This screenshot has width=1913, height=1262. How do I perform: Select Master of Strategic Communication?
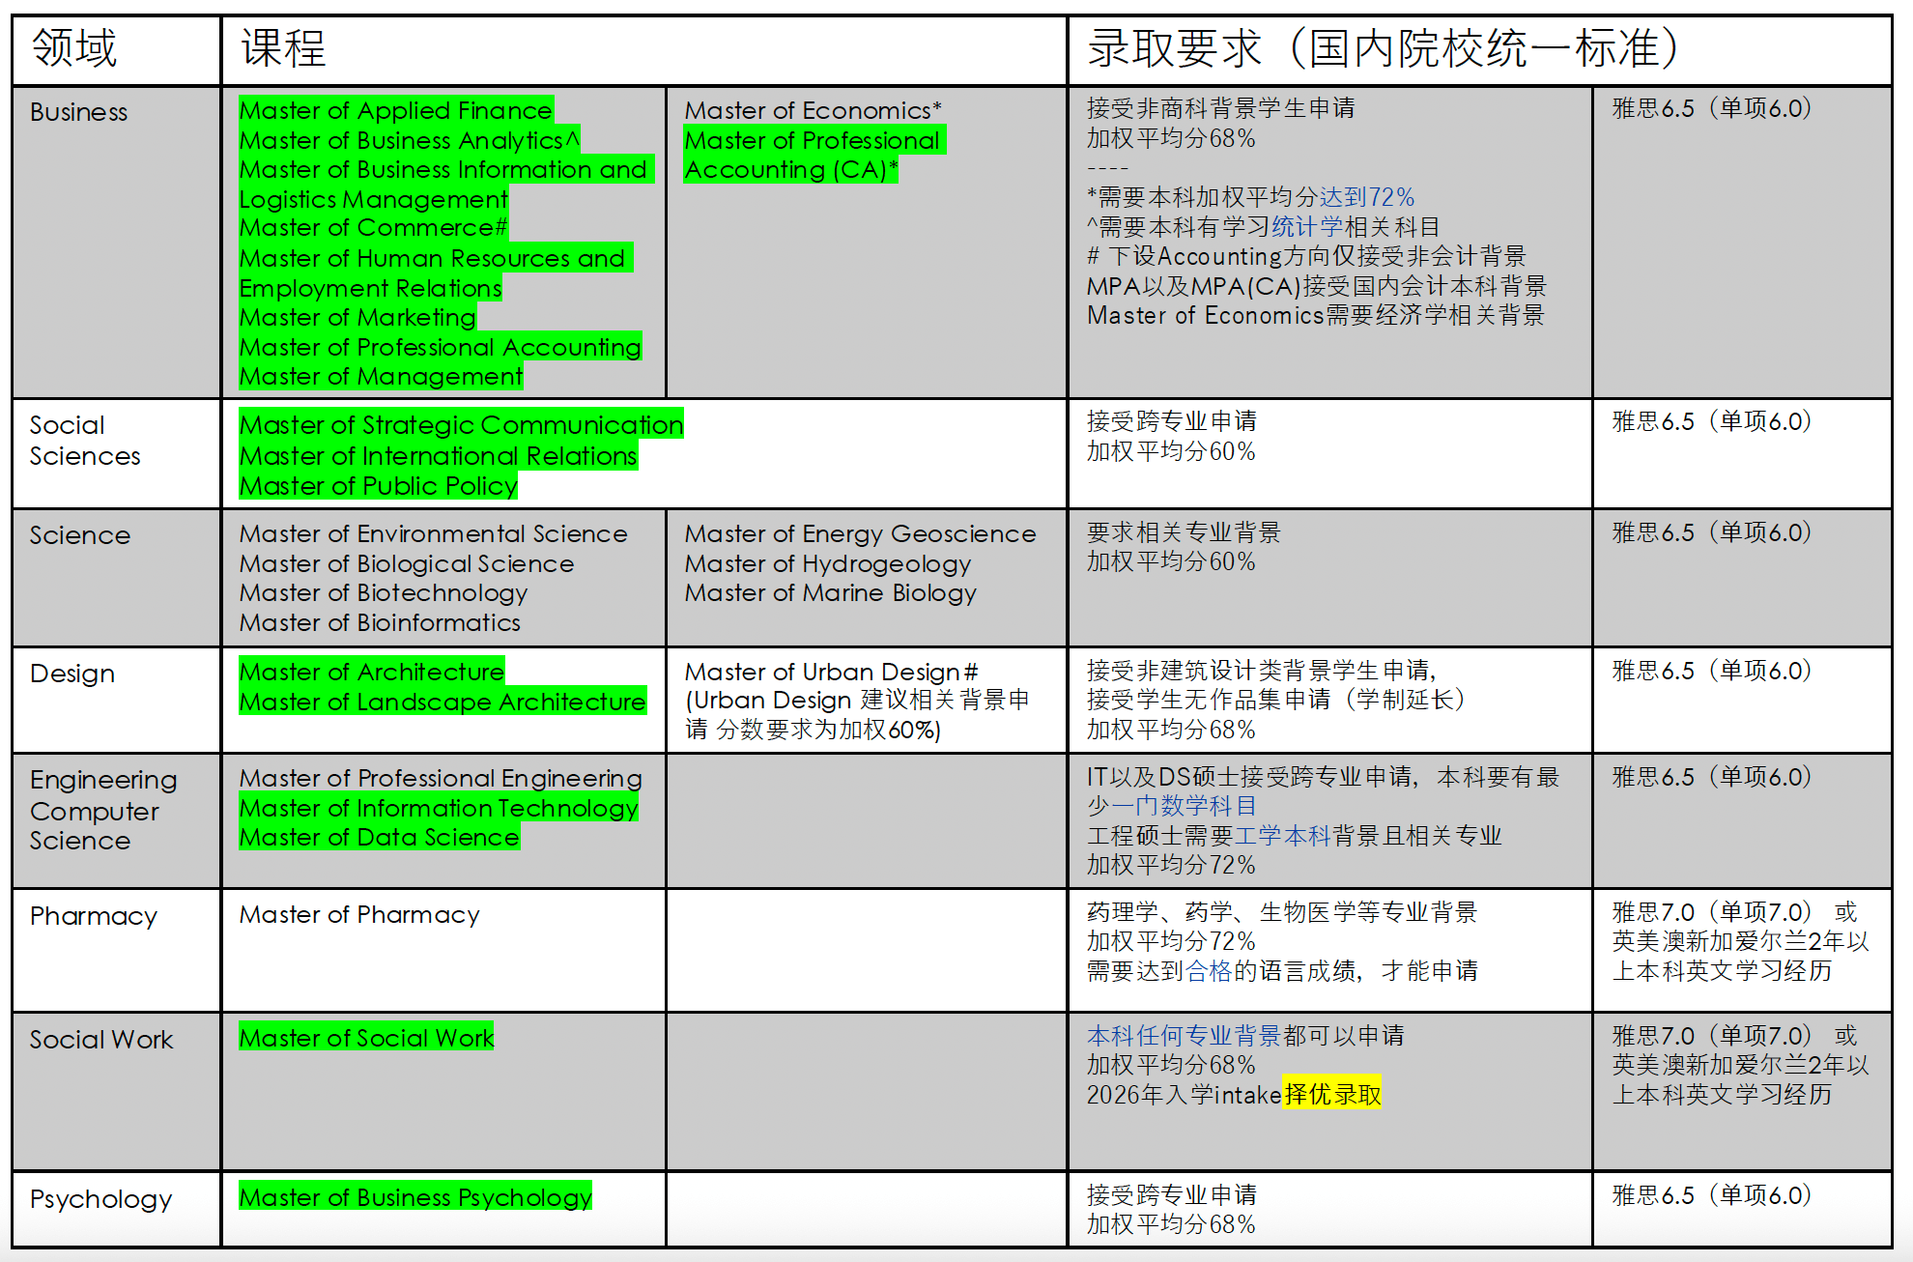(461, 424)
